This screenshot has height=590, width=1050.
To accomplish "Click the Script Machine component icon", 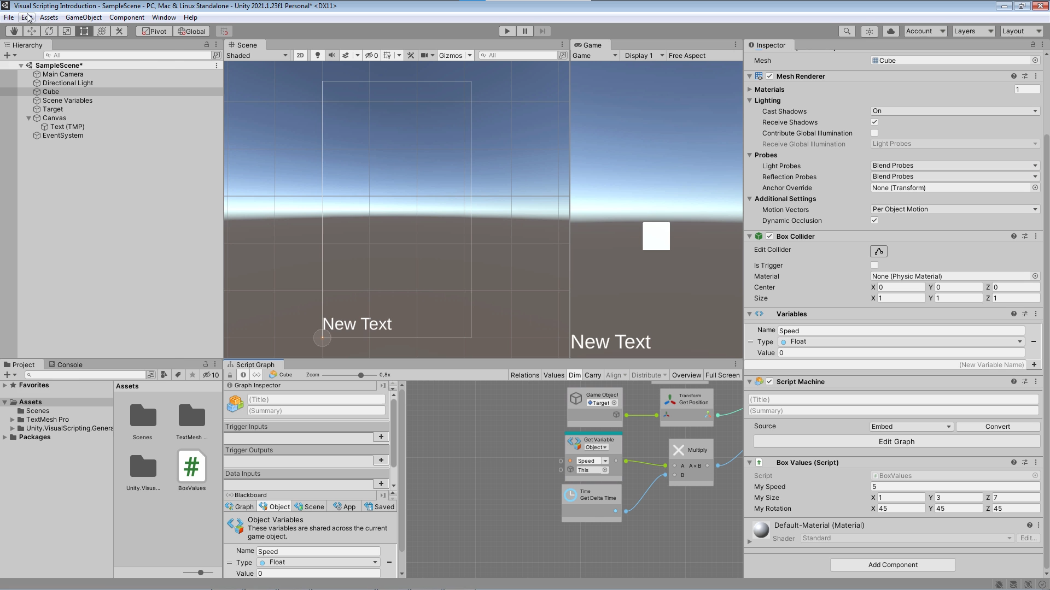I will (x=760, y=381).
